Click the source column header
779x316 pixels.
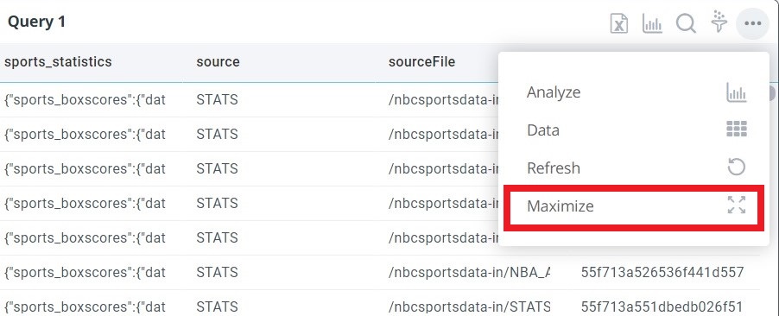pos(218,62)
